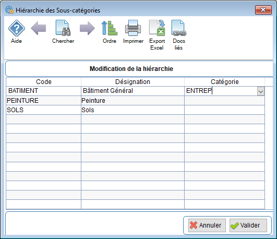Screen dimensions: 277x239
Task: Change sort with the Ordre icon
Action: click(110, 31)
